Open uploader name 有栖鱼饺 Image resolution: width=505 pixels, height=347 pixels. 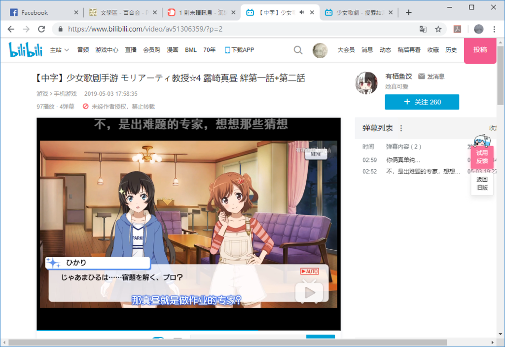398,77
